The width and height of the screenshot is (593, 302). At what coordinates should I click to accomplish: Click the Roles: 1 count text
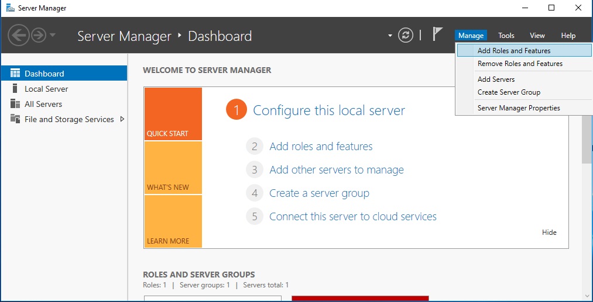155,285
